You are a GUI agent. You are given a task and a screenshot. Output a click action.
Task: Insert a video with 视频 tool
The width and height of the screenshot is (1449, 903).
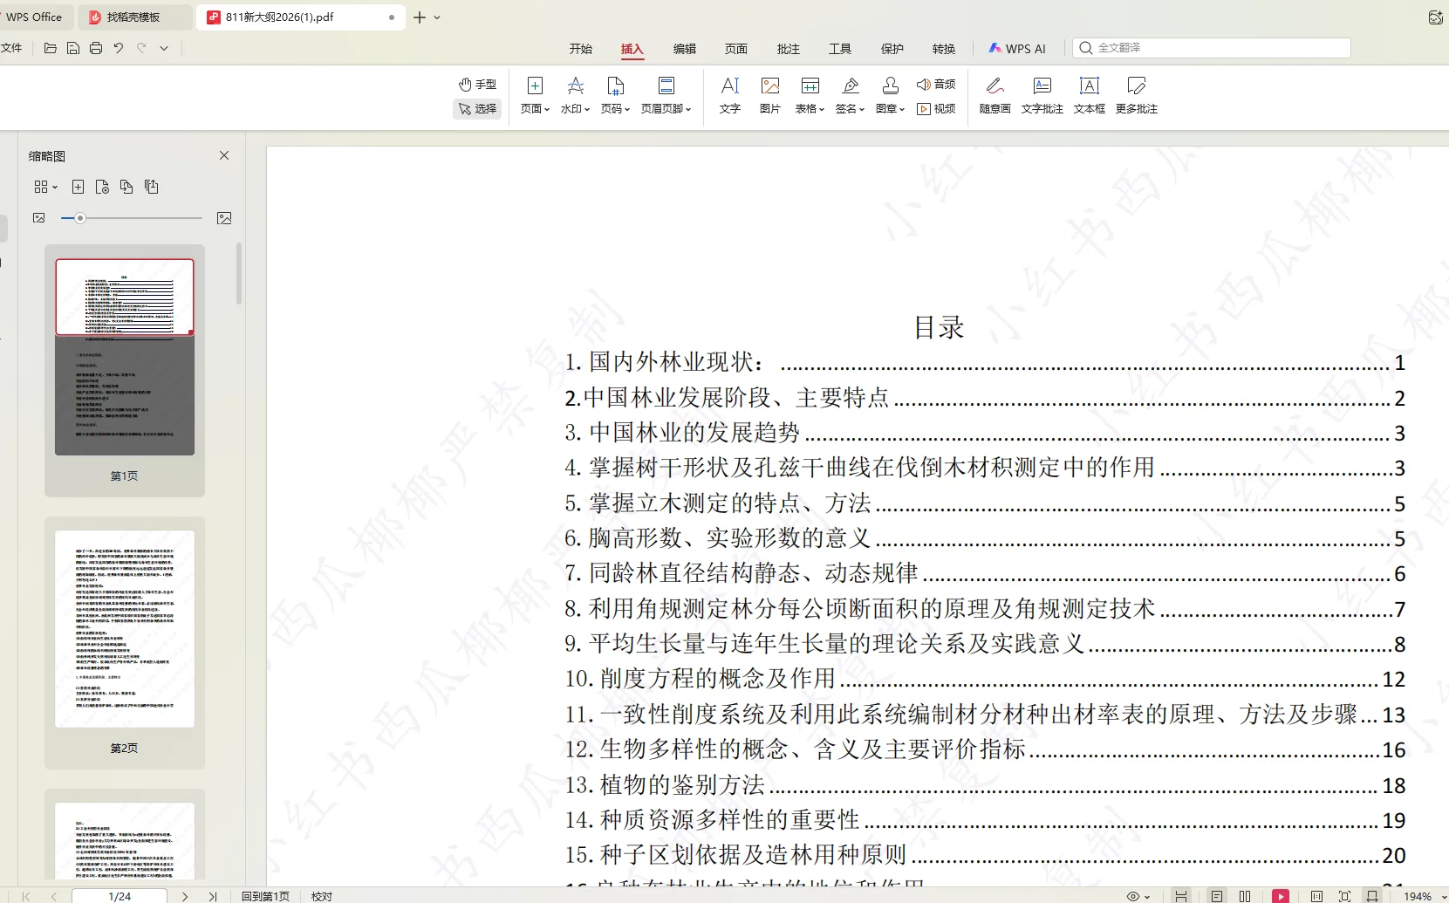coord(937,109)
